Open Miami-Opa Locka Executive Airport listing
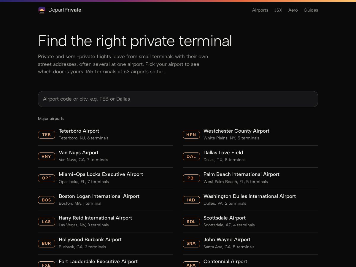 pyautogui.click(x=106, y=178)
